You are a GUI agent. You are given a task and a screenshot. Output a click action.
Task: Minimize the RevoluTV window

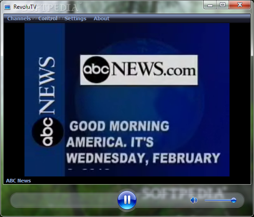tap(210, 5)
